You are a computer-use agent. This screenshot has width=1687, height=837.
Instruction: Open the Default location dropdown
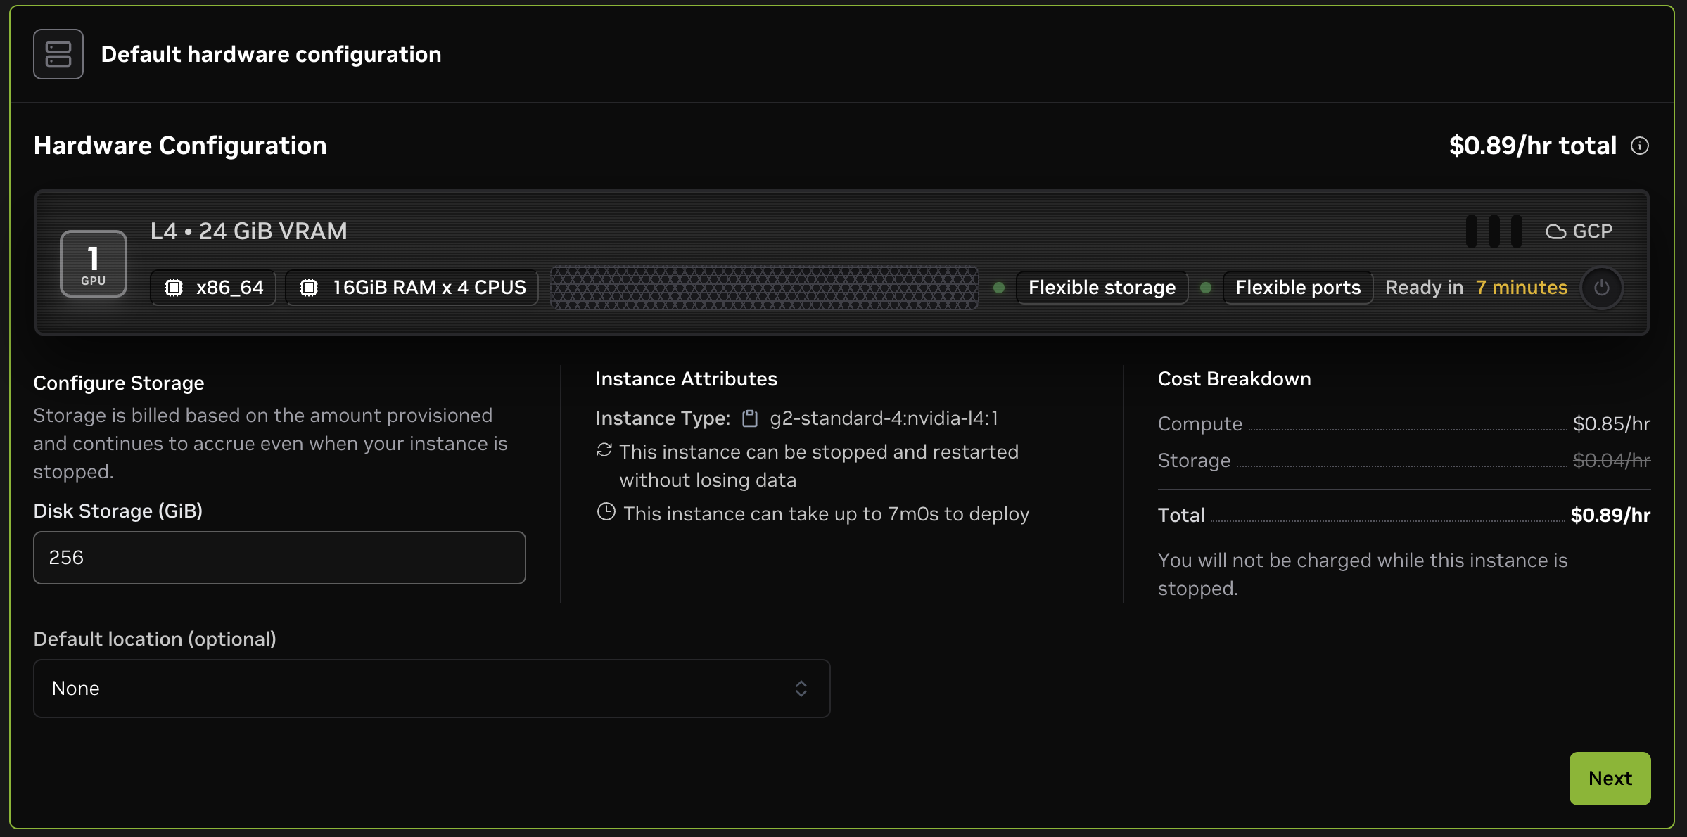click(432, 689)
